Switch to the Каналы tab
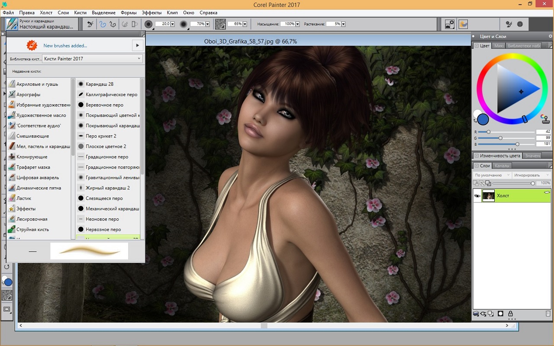This screenshot has width=554, height=346. (502, 166)
